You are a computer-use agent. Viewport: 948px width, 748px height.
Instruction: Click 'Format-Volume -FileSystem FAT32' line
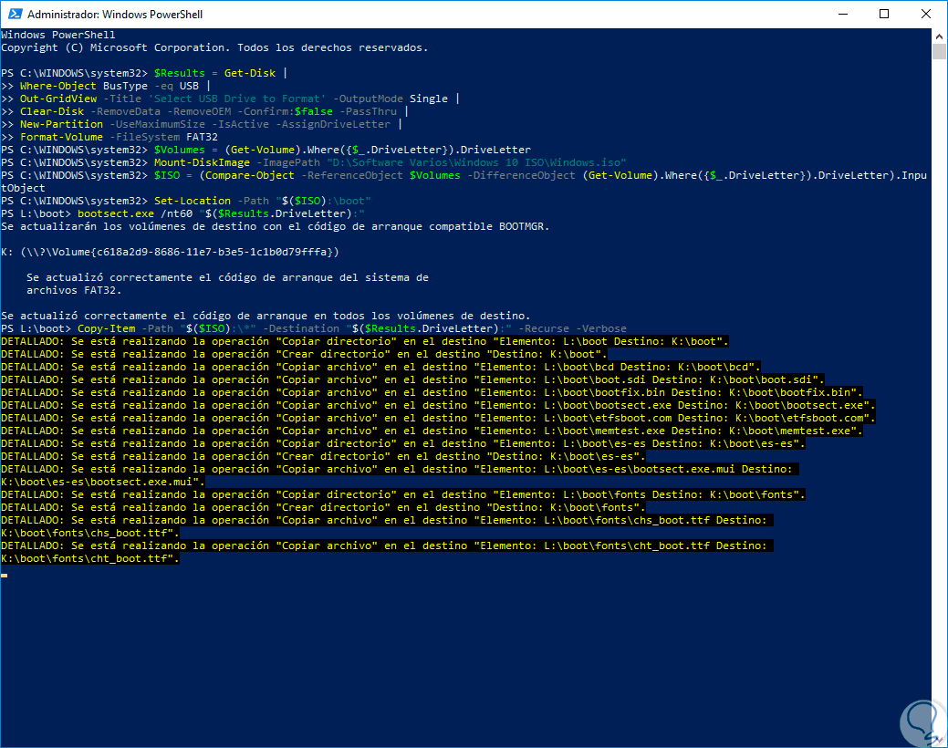(x=109, y=137)
